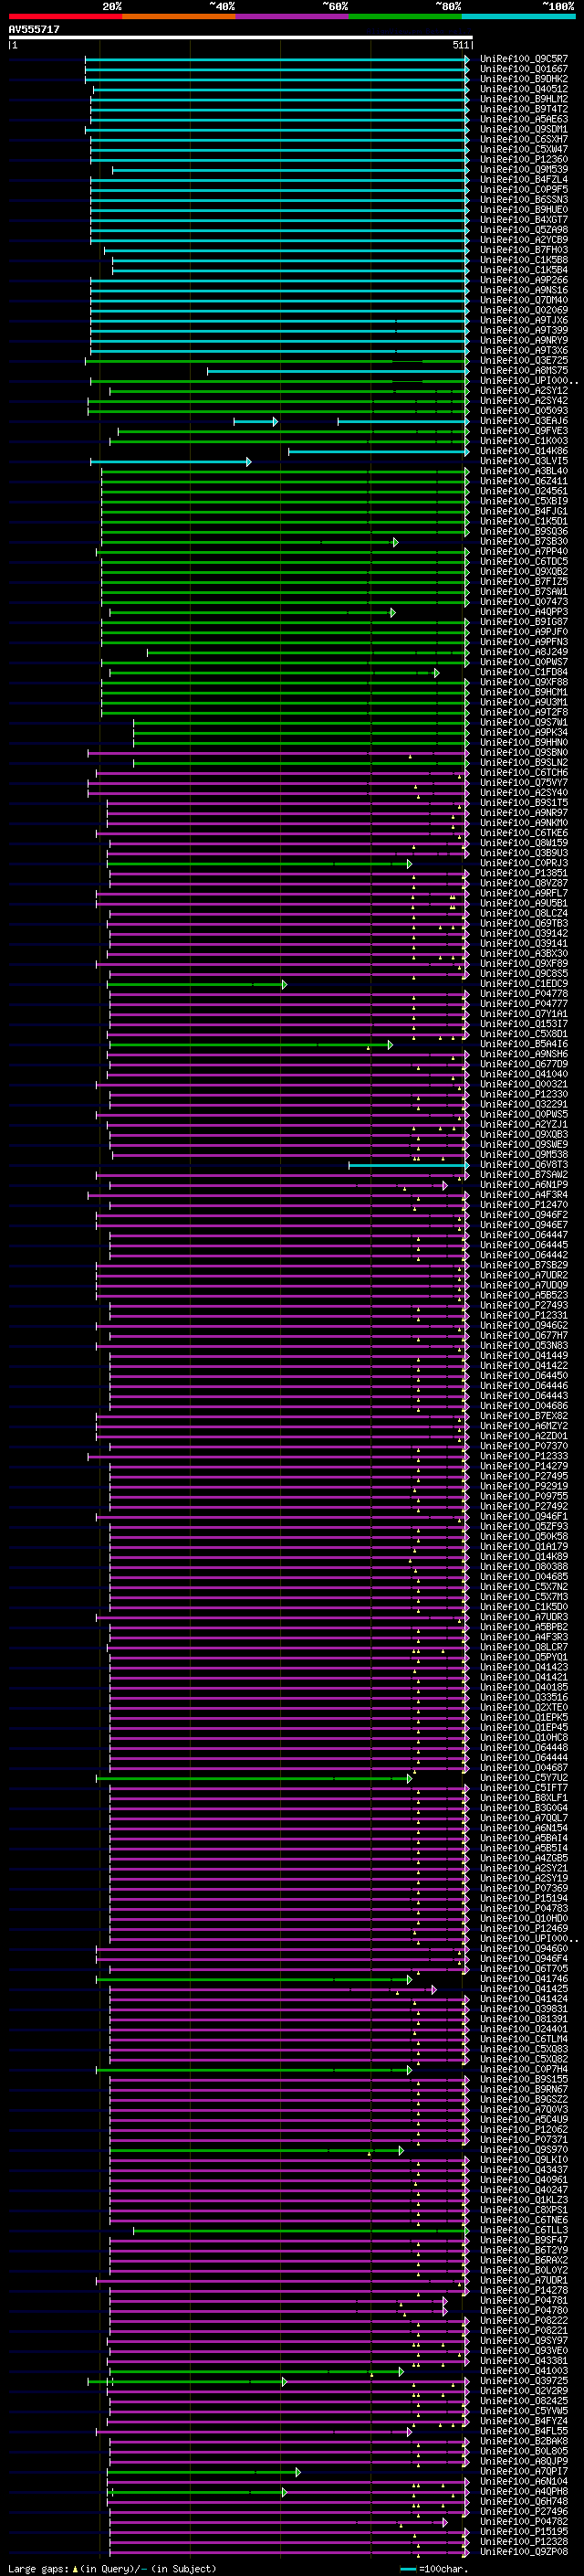Open hit UniRef100_Q05093
The width and height of the screenshot is (584, 2576).
coord(524,411)
